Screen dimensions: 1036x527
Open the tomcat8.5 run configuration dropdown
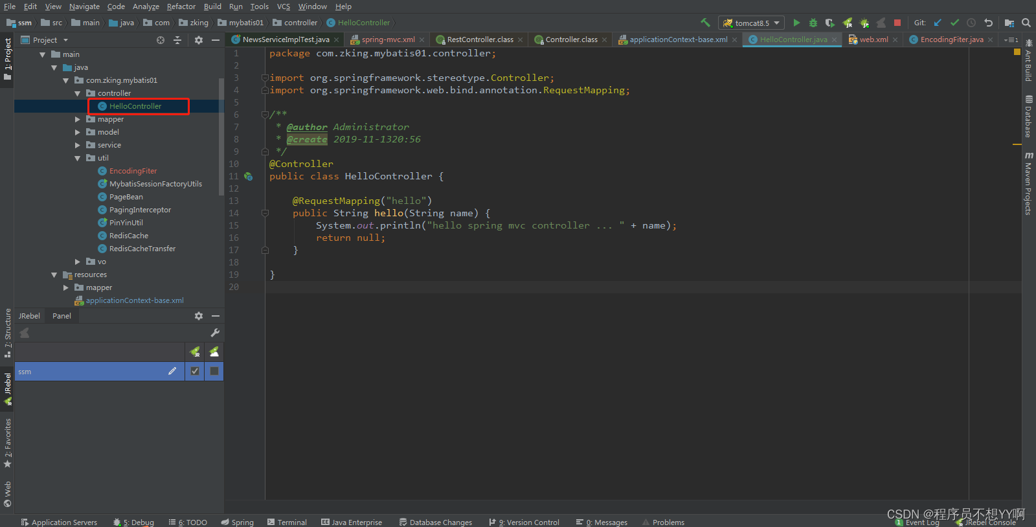751,23
